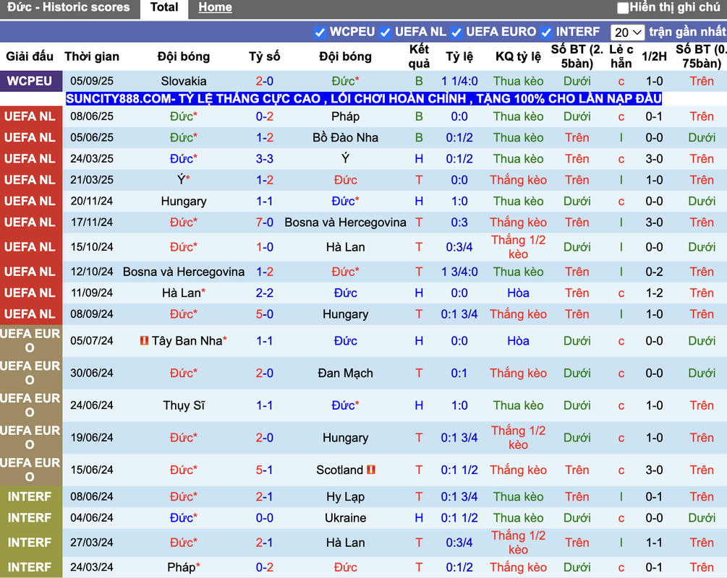Image resolution: width=727 pixels, height=578 pixels.
Task: Switch to the Total tab
Action: 164,7
